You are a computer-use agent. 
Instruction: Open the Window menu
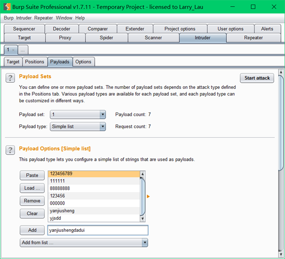click(x=64, y=18)
